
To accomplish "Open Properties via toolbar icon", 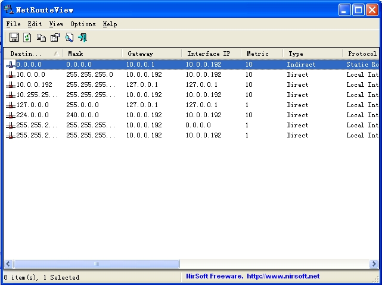I will [55, 37].
